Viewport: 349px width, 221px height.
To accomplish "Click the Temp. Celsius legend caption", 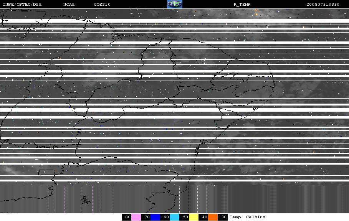I will [x=247, y=217].
